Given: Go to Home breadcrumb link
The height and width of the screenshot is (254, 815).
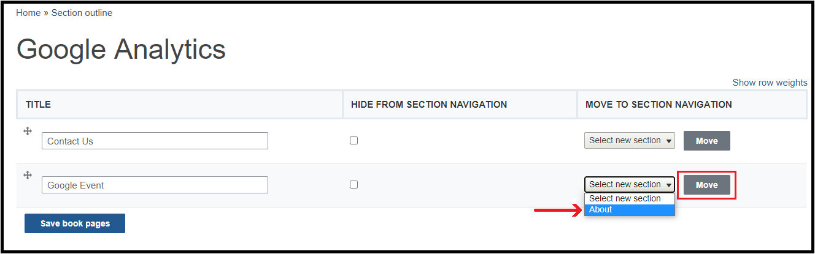Looking at the screenshot, I should [x=28, y=13].
